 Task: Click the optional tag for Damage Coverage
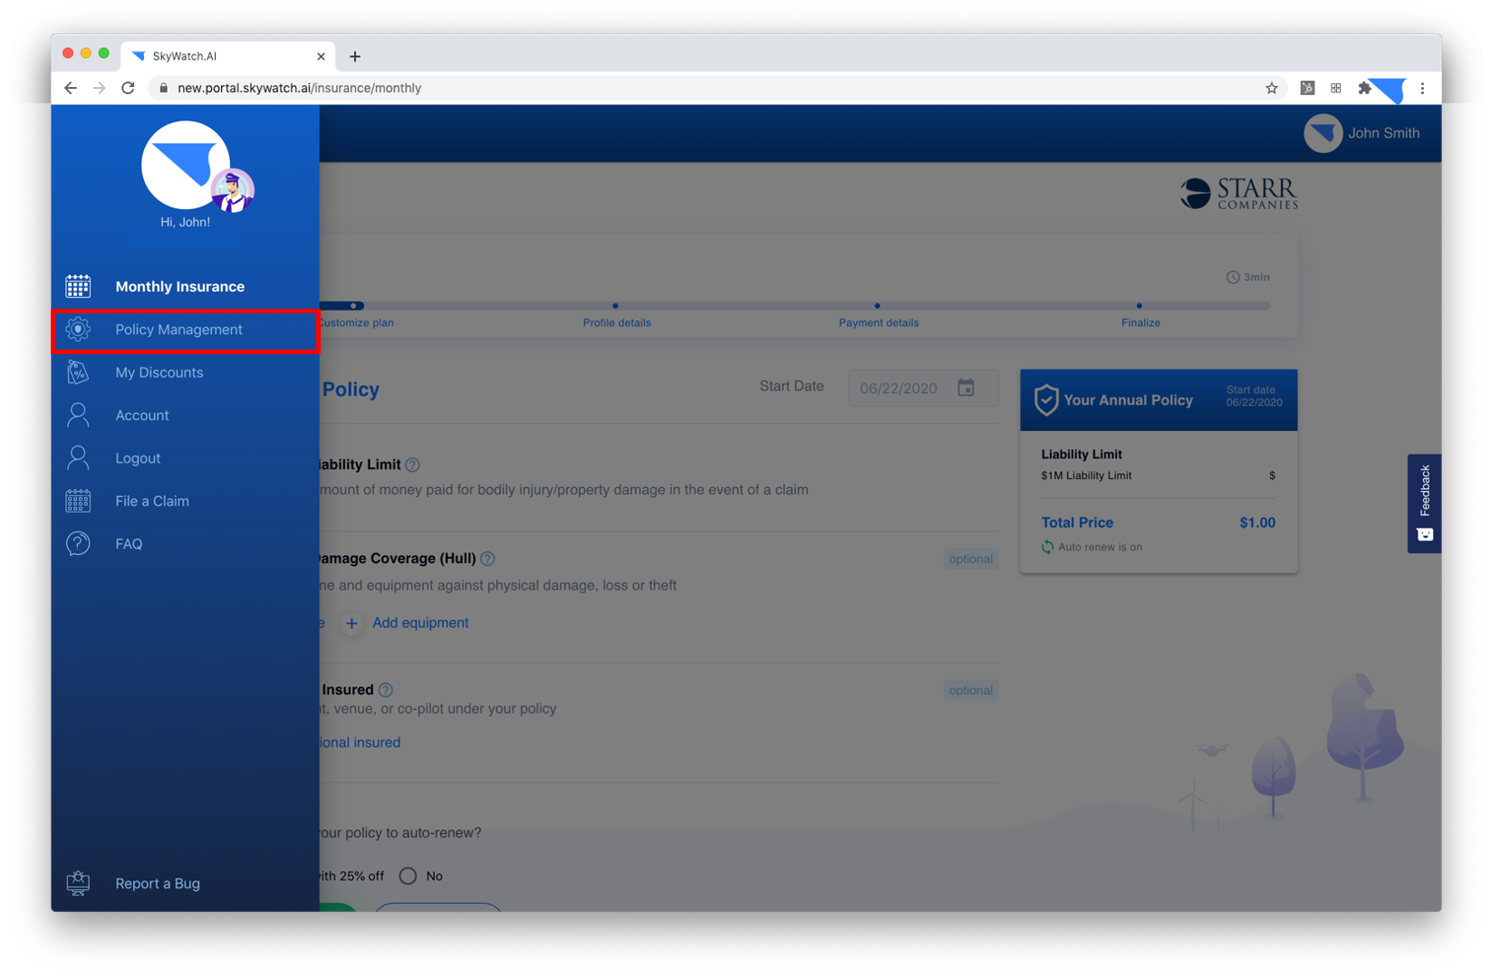coord(970,559)
